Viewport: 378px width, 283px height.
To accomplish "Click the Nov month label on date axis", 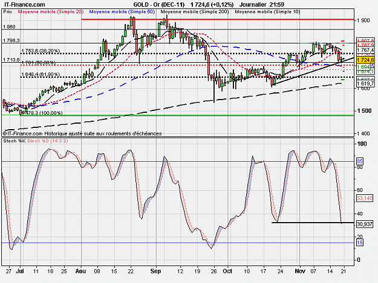I will pyautogui.click(x=300, y=271).
